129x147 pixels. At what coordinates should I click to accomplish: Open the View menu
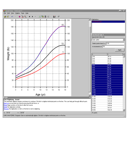coord(13,13)
